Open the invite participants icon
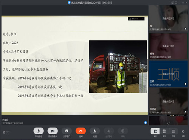The image size is (189, 140). coord(95,131)
